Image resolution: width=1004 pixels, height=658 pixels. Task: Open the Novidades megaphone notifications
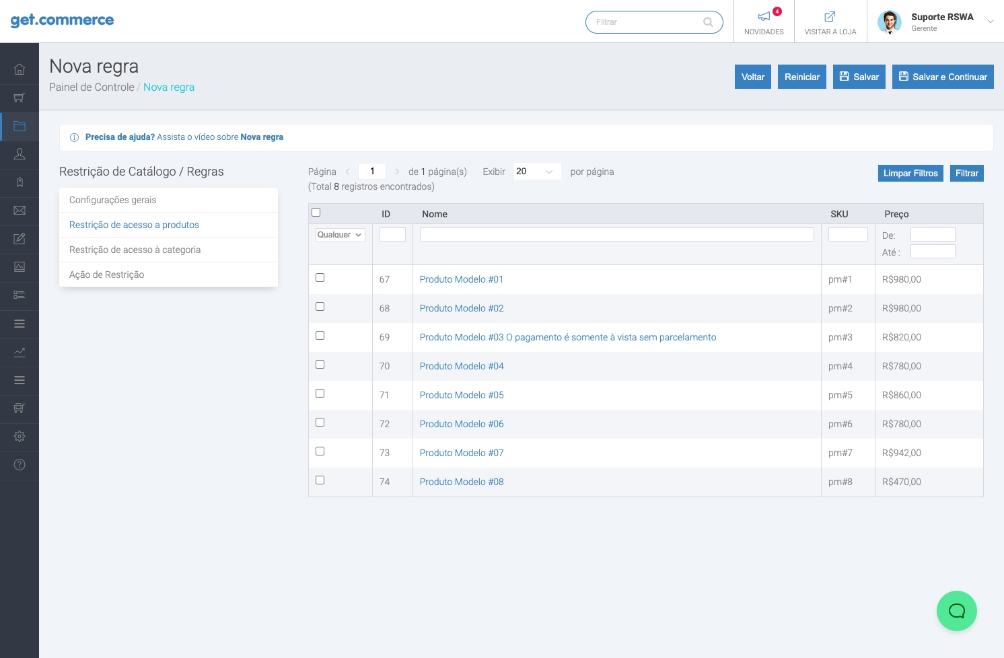(x=764, y=22)
